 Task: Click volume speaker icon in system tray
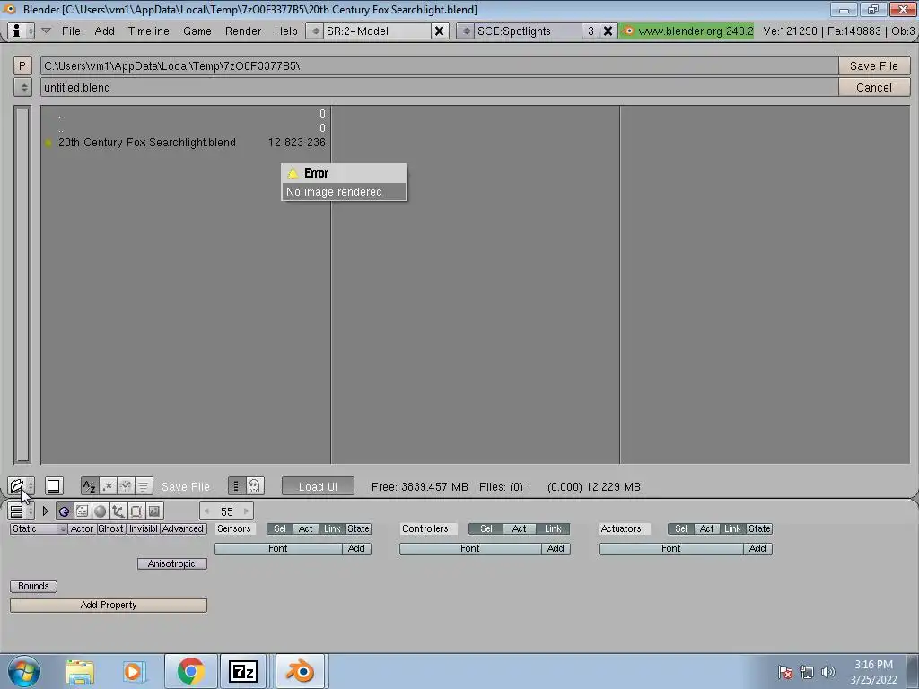pos(827,672)
